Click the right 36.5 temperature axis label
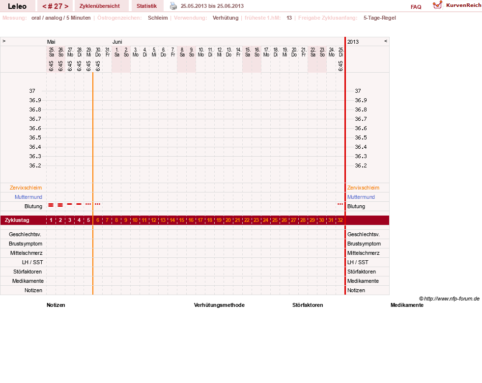The height and width of the screenshot is (383, 482). click(361, 137)
